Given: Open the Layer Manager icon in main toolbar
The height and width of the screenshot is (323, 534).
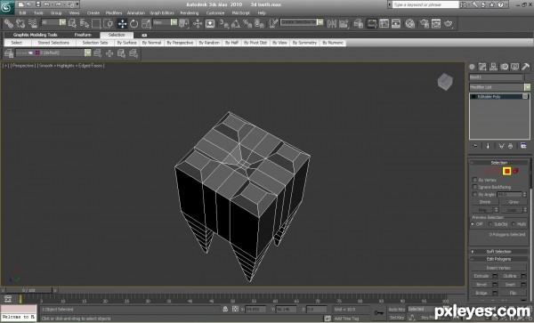Looking at the screenshot, I should (x=359, y=23).
